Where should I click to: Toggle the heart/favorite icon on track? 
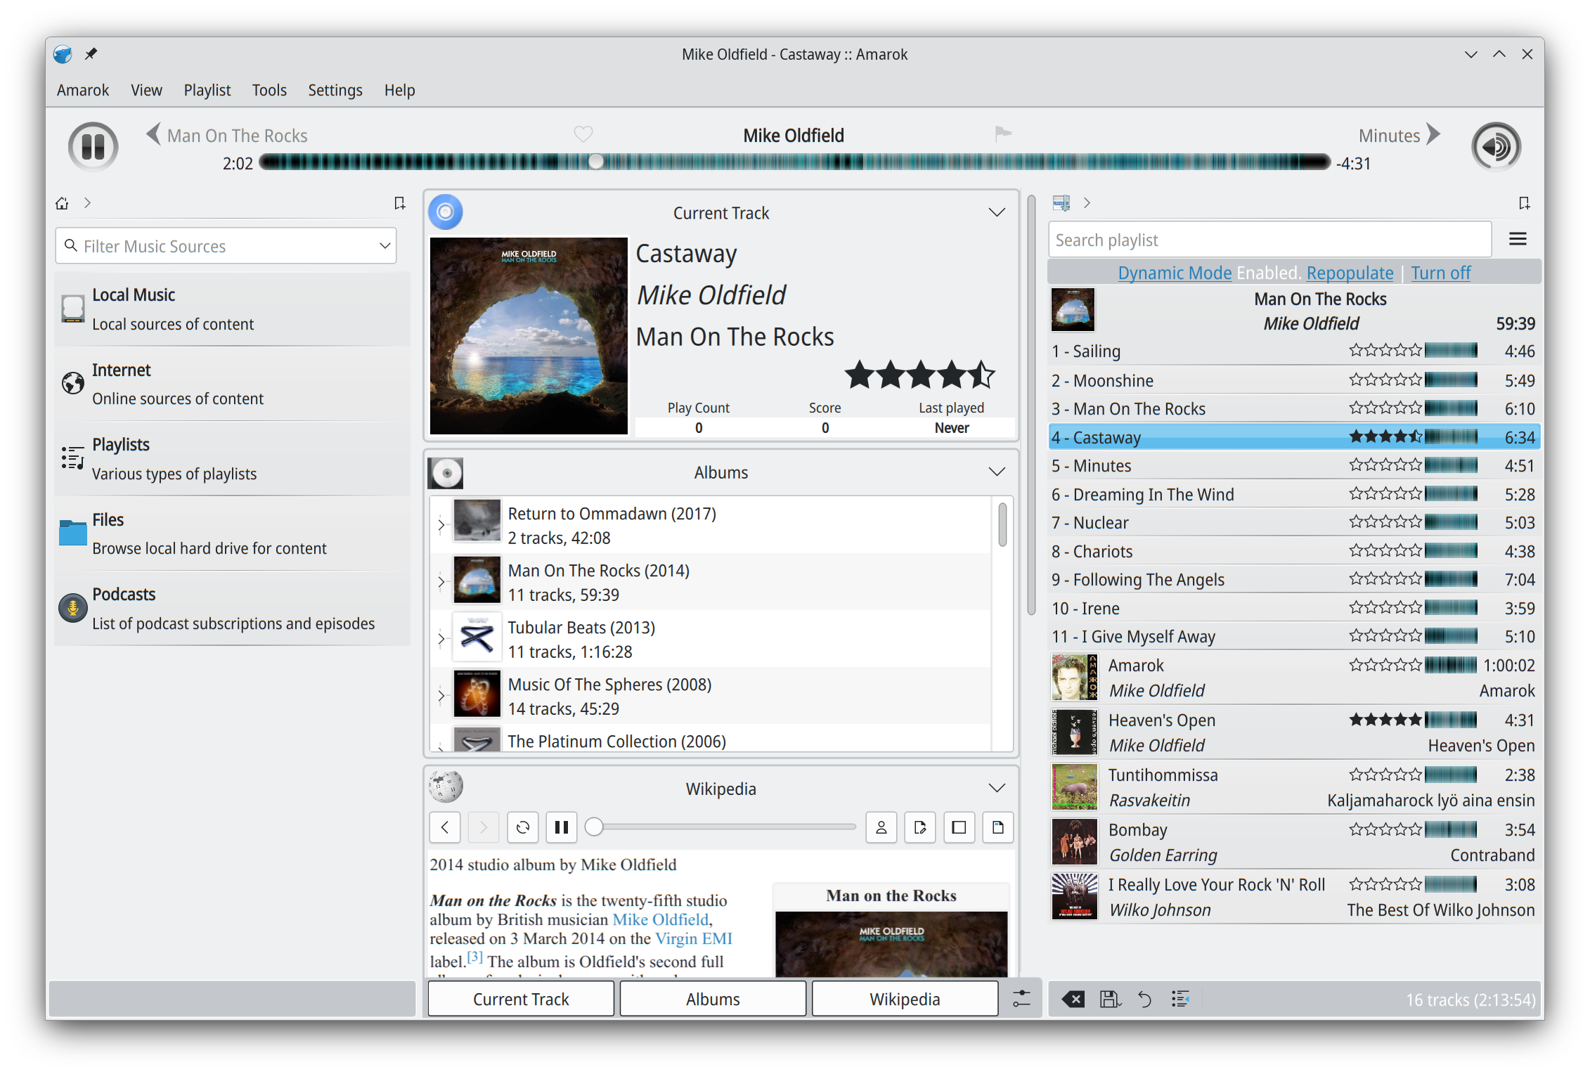pos(583,132)
